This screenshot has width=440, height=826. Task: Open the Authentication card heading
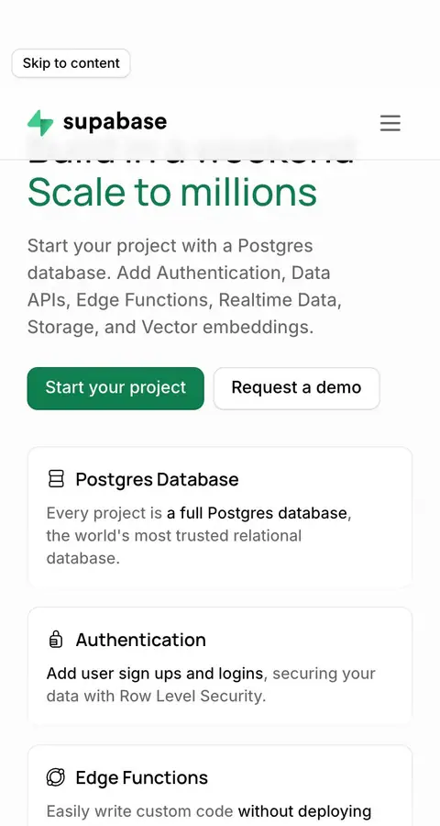pos(141,640)
